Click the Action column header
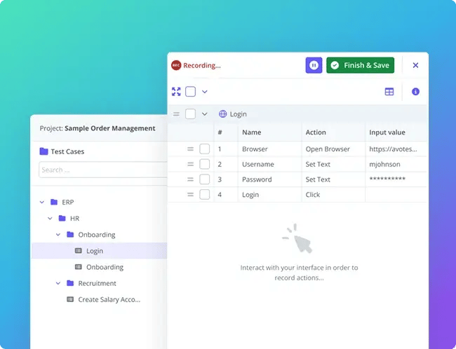This screenshot has width=456, height=349. pos(316,132)
